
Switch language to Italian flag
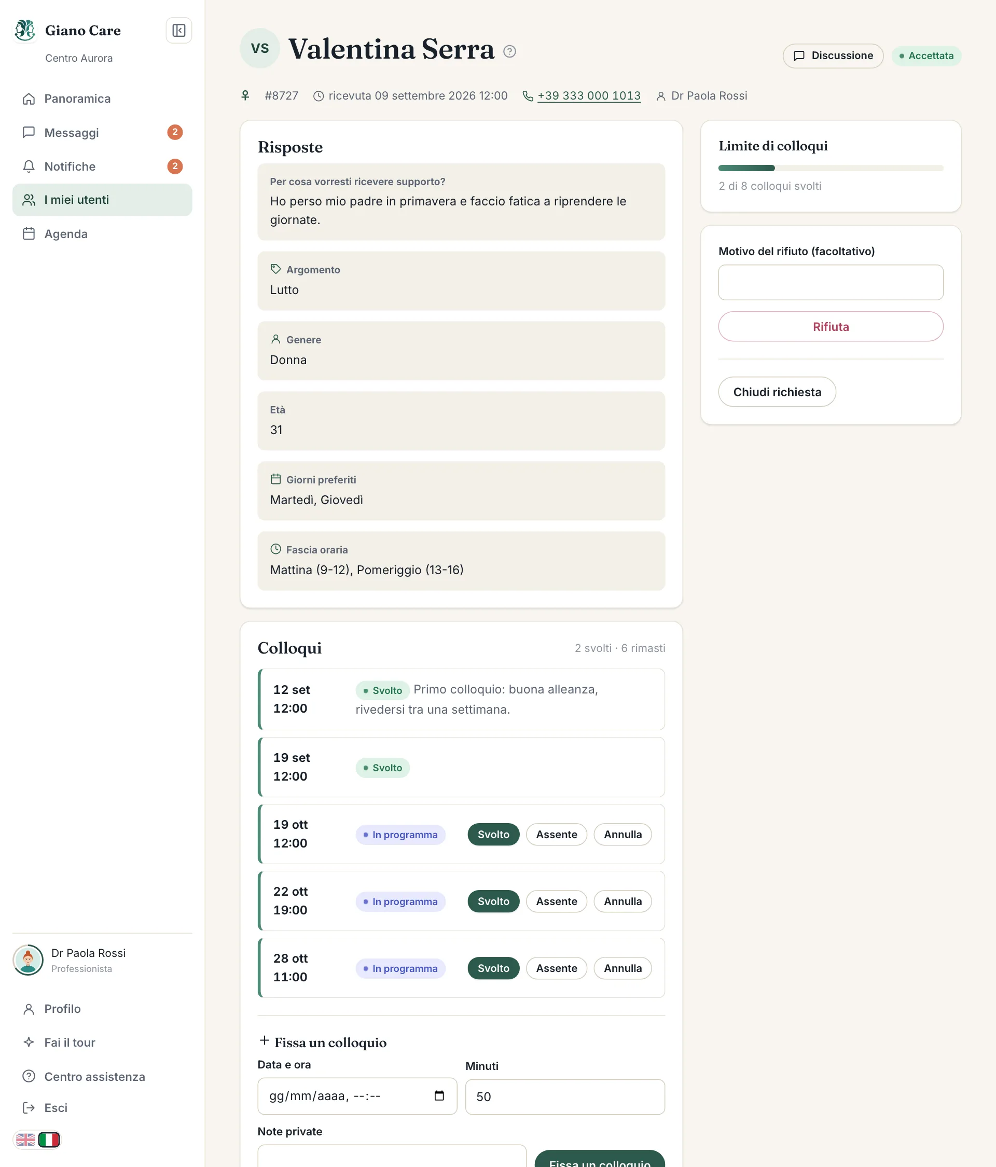(49, 1140)
